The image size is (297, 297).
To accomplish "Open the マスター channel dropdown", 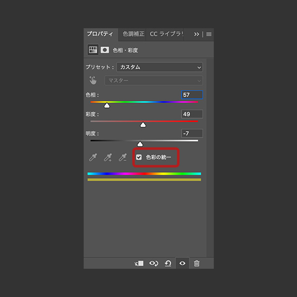I will click(153, 80).
